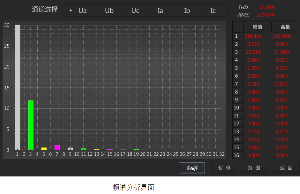Screen dimensions: 300x194
Task: Click the 截屏 screenshot button
Action: pyautogui.click(x=192, y=168)
